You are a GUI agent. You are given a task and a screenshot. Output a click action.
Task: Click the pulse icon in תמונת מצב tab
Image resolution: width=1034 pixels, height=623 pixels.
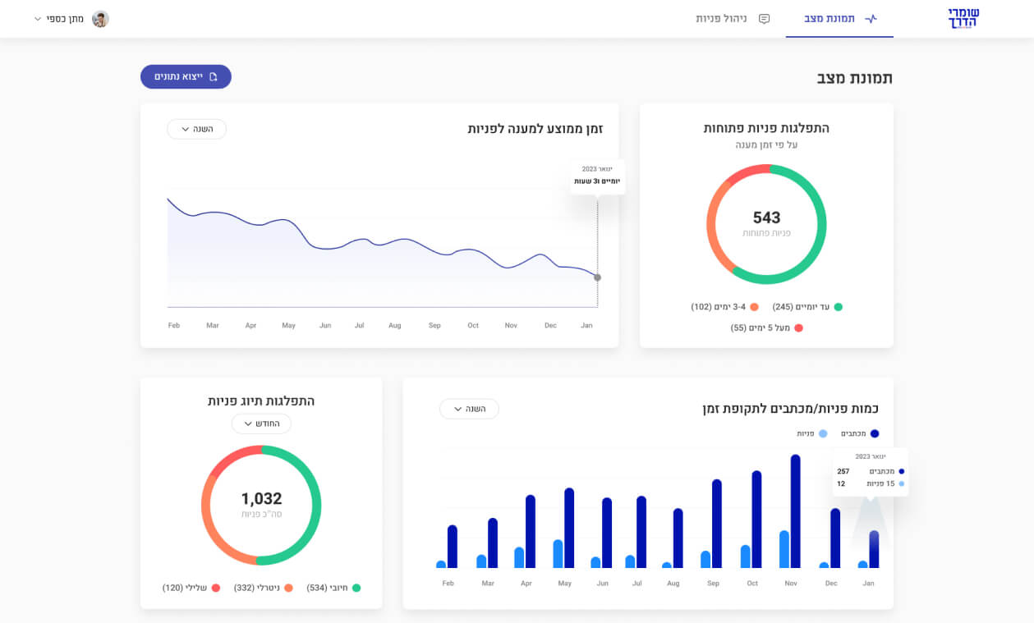(871, 19)
